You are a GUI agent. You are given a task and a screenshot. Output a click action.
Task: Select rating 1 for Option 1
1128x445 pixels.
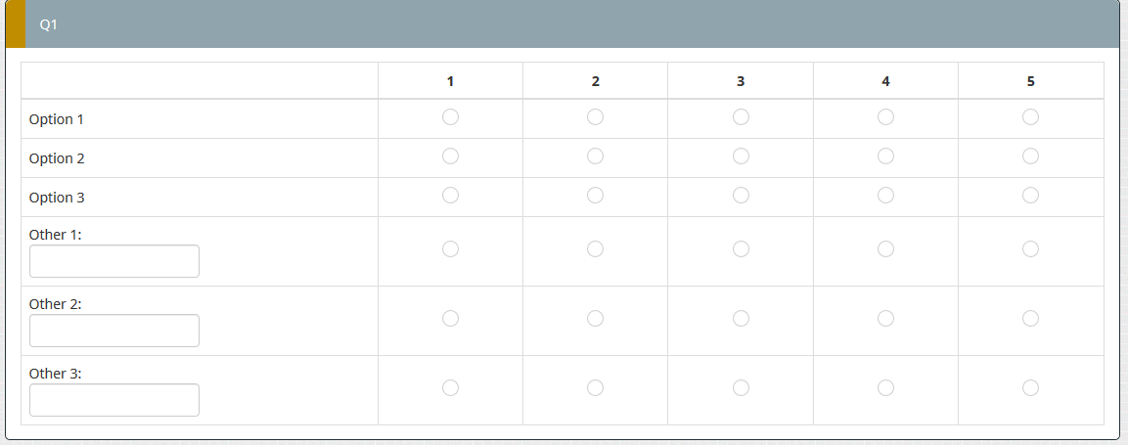point(450,117)
